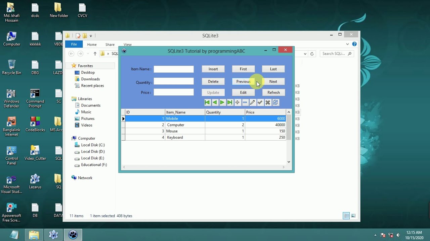Switch Explorer to large icons view
The image size is (430, 241).
point(353,216)
